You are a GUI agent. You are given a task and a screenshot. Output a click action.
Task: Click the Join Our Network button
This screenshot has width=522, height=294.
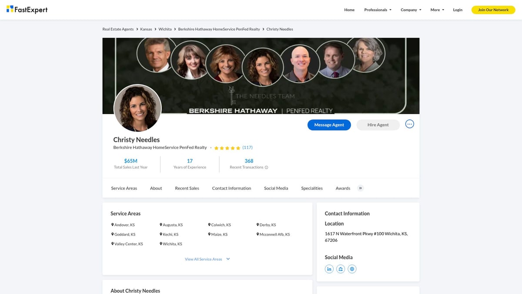(x=493, y=9)
